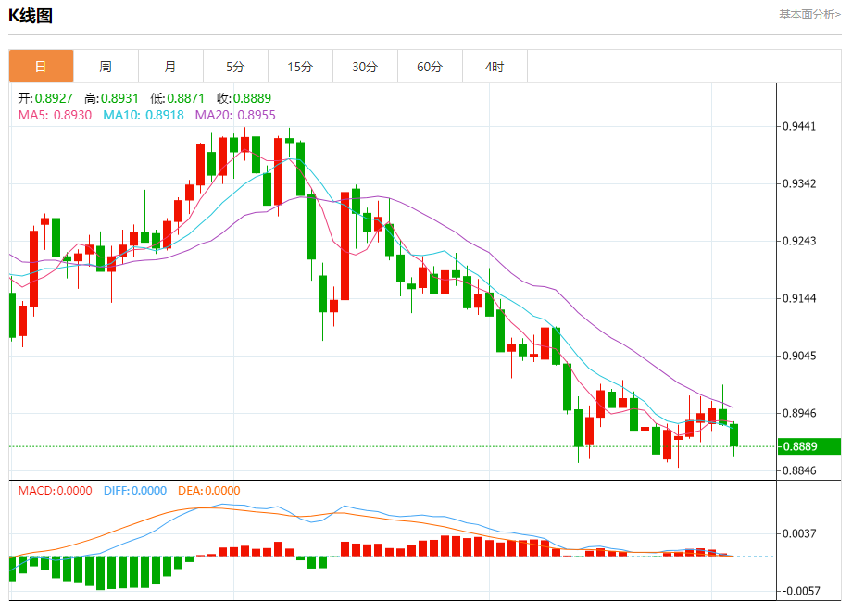Click the 0.9045 price axis label

pos(798,356)
